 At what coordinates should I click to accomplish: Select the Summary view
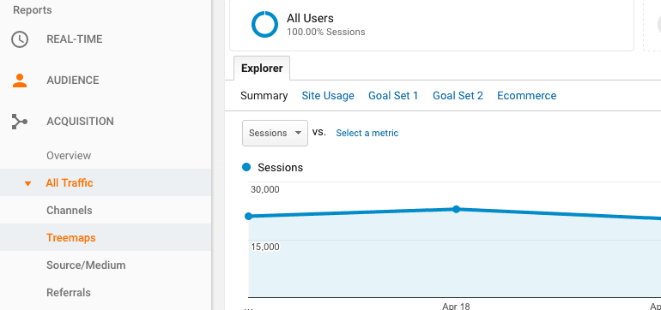point(264,96)
